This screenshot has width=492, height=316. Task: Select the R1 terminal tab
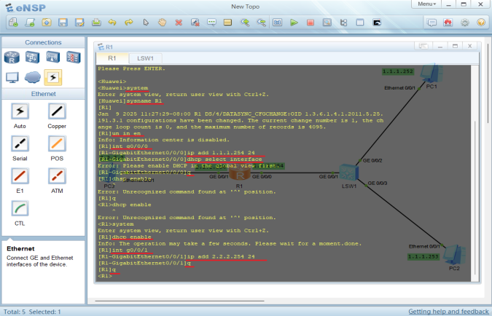[112, 57]
